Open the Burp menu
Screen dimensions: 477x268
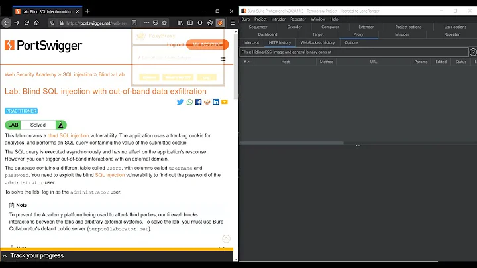coord(246,19)
